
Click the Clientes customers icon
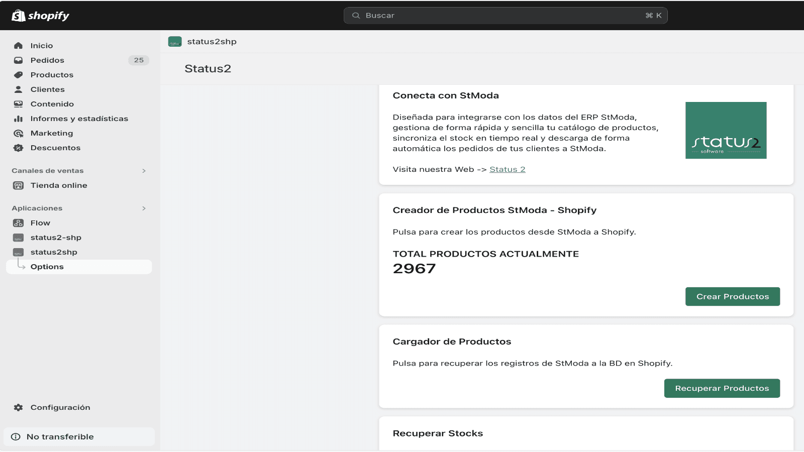coord(19,89)
